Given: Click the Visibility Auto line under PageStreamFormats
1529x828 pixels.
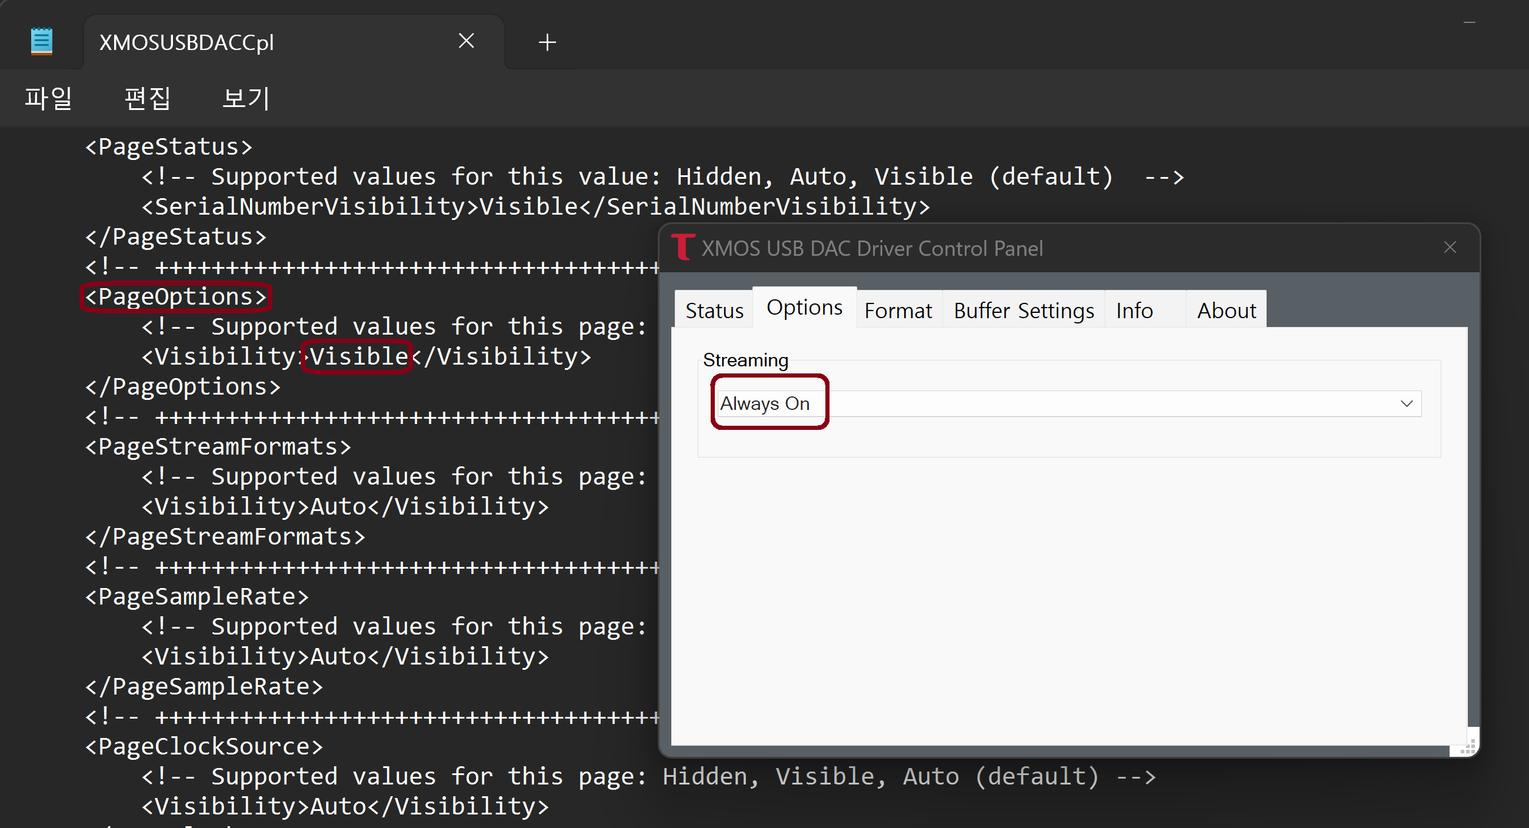Looking at the screenshot, I should 345,506.
